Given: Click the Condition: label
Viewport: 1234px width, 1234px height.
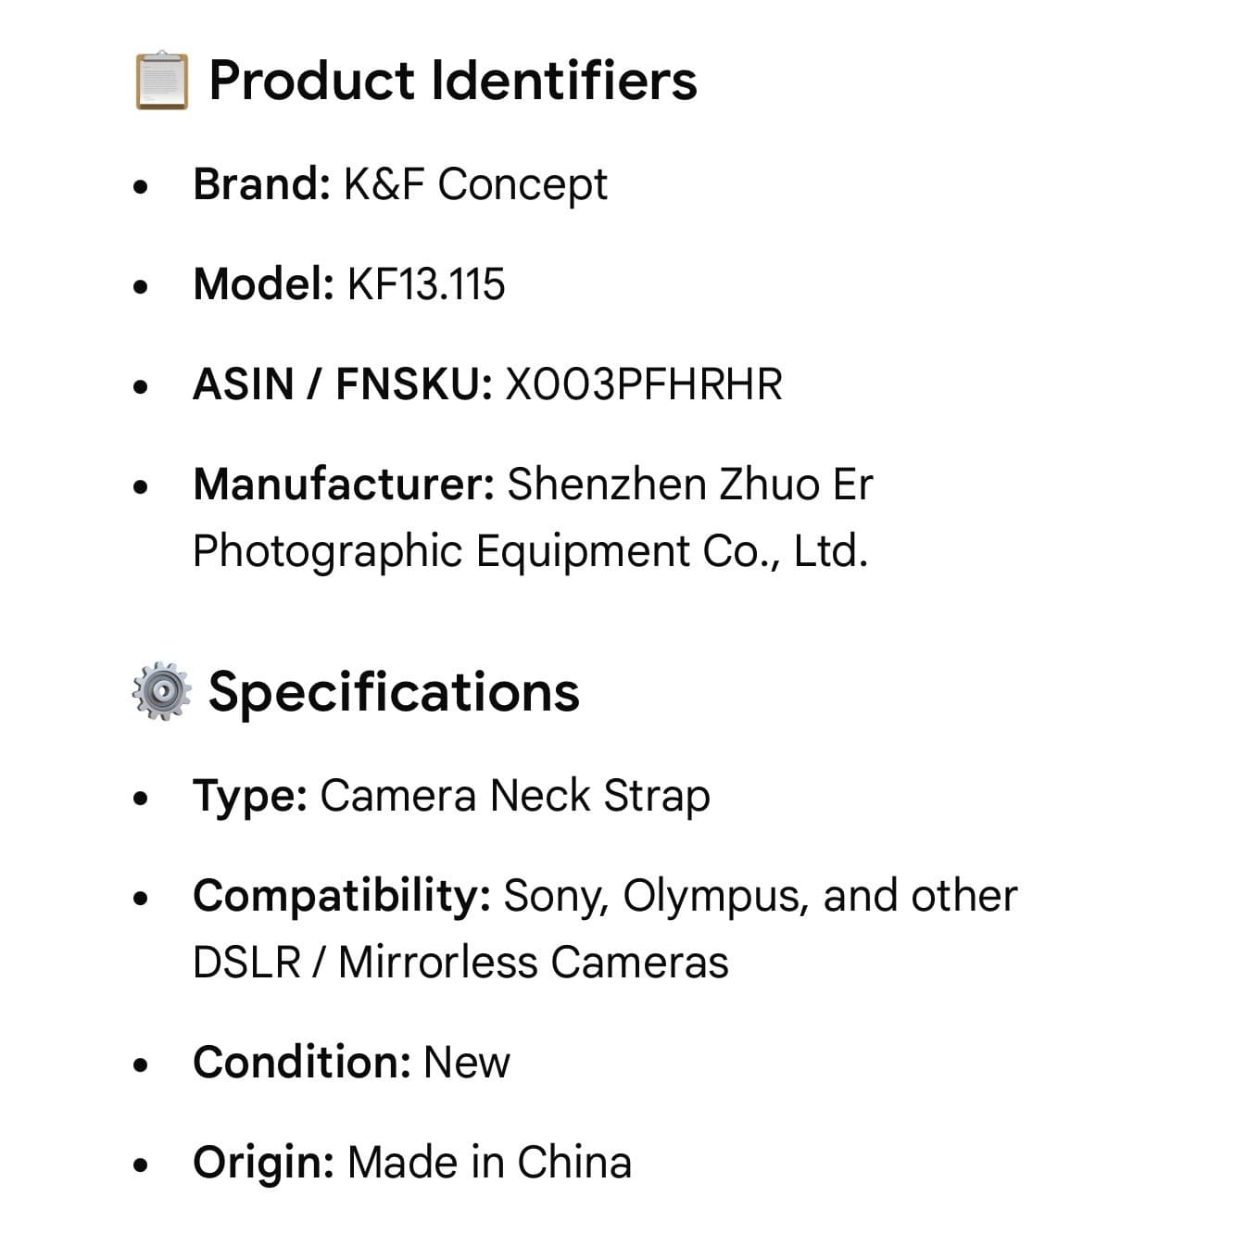Looking at the screenshot, I should [x=302, y=1062].
